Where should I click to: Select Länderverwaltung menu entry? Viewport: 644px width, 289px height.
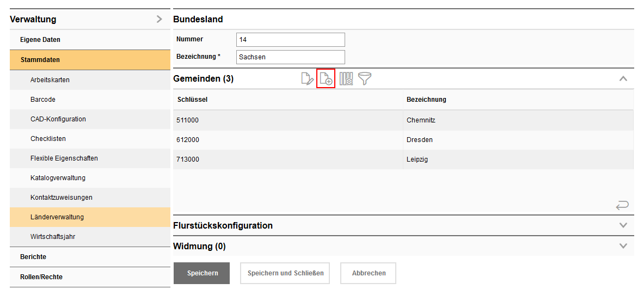[57, 217]
